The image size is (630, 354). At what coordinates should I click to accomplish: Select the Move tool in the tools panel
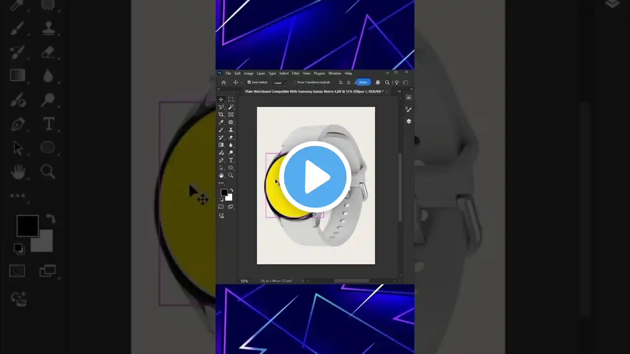[221, 99]
